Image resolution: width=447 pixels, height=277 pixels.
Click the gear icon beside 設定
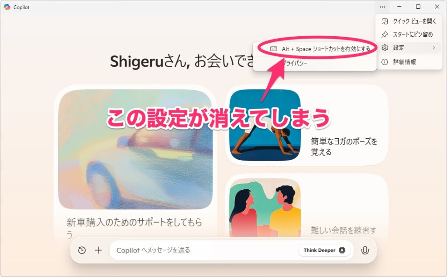coord(385,48)
